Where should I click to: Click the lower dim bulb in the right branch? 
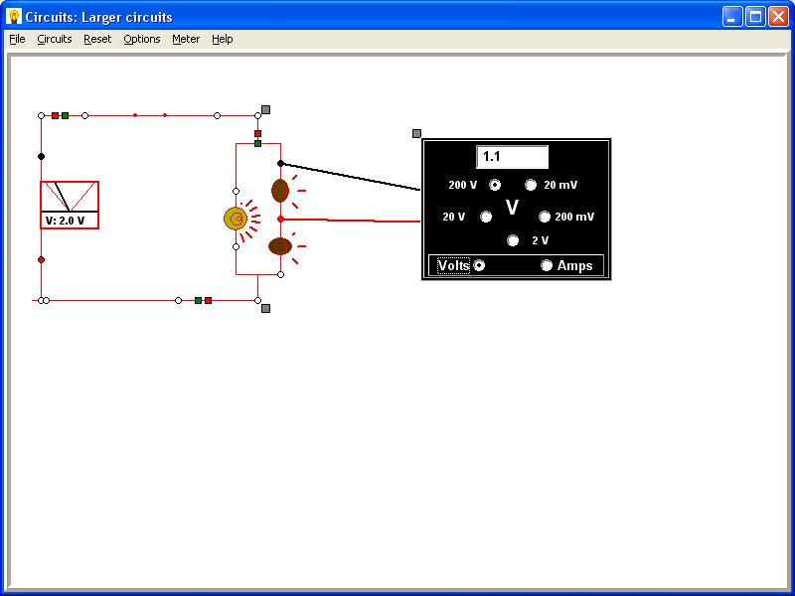[280, 246]
